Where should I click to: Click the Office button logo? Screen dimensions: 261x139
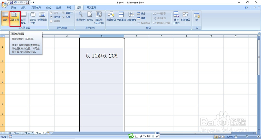click(4, 4)
